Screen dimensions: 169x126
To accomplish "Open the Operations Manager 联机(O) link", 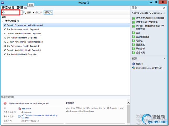I will coord(149,68).
